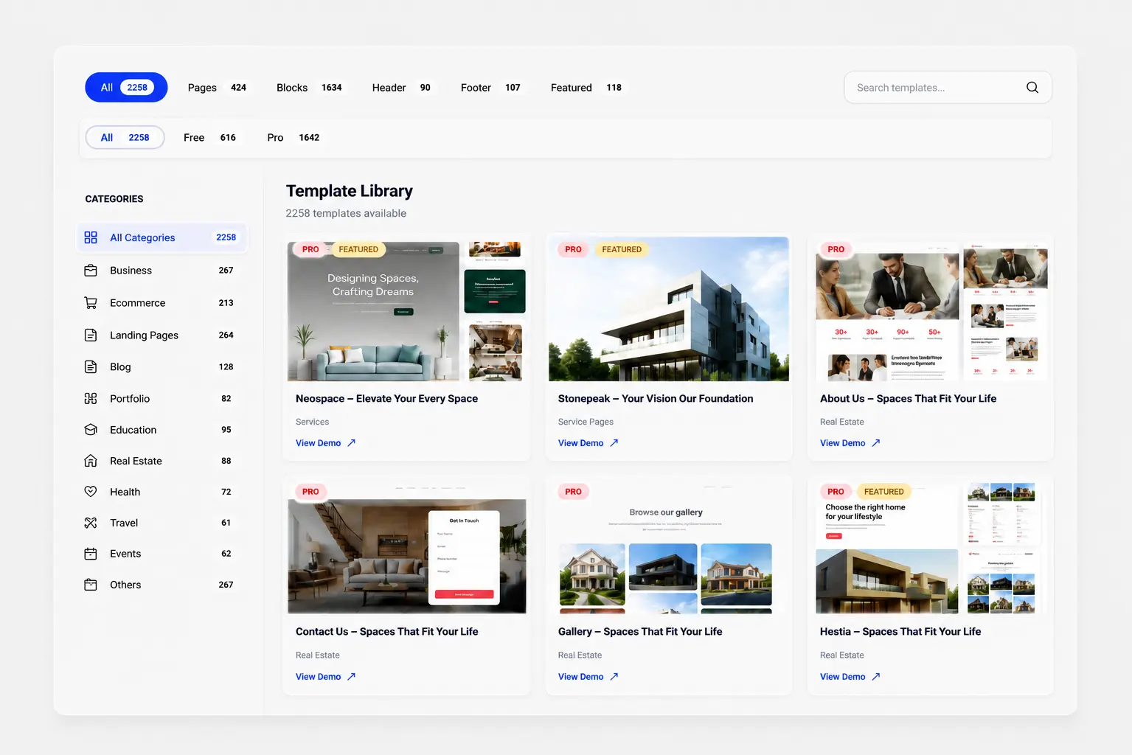The width and height of the screenshot is (1132, 755).
Task: Click the Search templates input field
Action: pos(948,87)
